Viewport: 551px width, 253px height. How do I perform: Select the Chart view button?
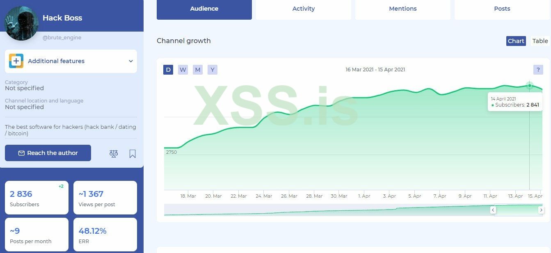coord(516,41)
